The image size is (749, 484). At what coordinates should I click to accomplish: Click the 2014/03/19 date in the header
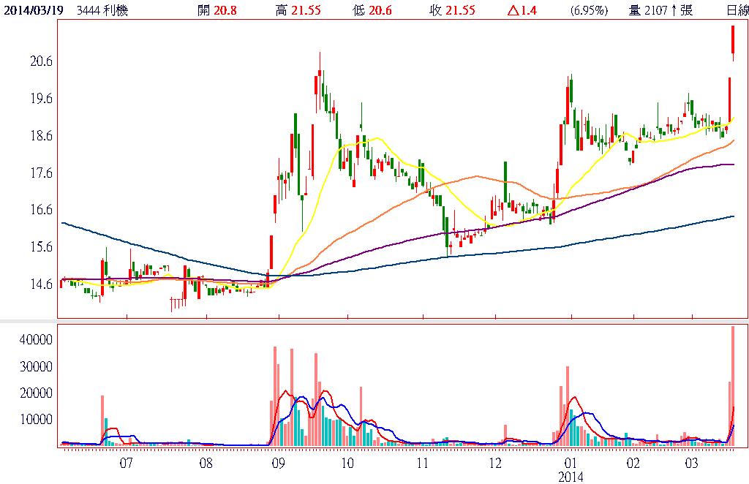(32, 10)
